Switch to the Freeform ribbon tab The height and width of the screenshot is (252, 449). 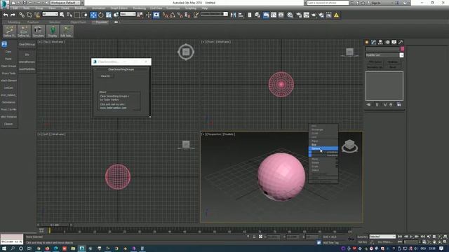tap(33, 22)
